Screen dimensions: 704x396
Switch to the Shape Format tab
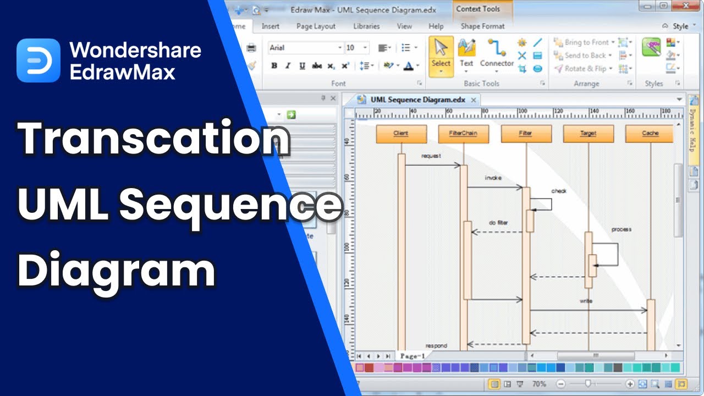tap(482, 26)
